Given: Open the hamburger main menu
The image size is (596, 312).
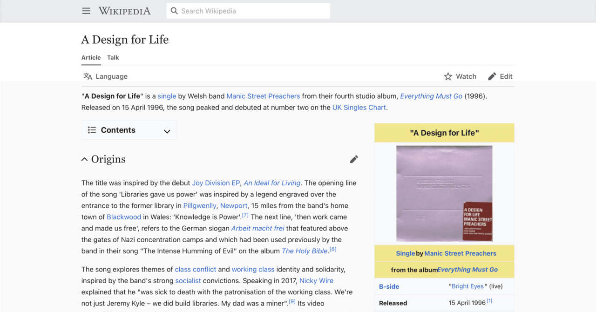Looking at the screenshot, I should coord(86,11).
